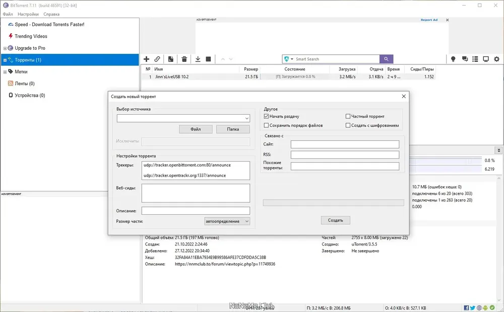Click the Smart Search input box
The height and width of the screenshot is (312, 504).
(x=337, y=59)
